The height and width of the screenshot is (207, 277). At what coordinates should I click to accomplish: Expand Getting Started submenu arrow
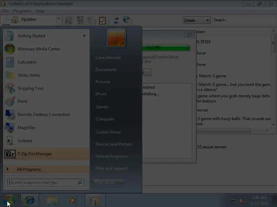(x=84, y=36)
